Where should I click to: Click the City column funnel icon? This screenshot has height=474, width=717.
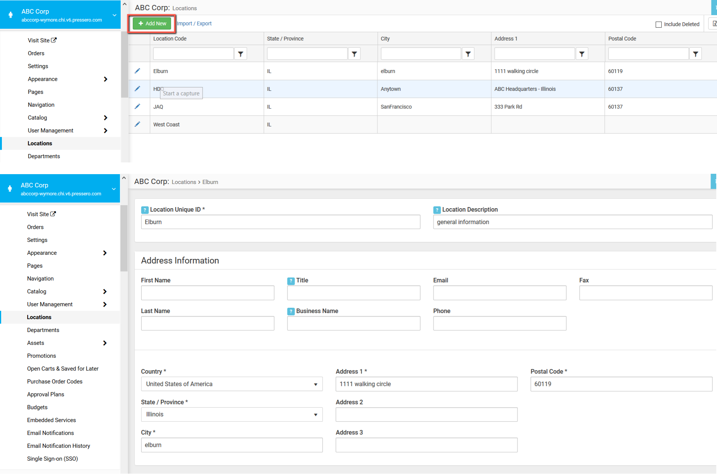(468, 54)
